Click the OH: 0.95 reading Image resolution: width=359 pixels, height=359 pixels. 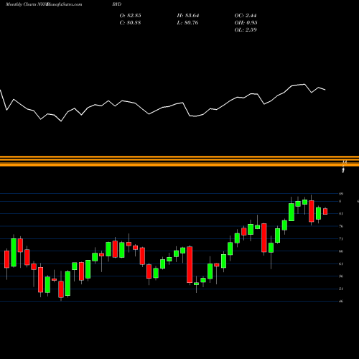coord(246,23)
